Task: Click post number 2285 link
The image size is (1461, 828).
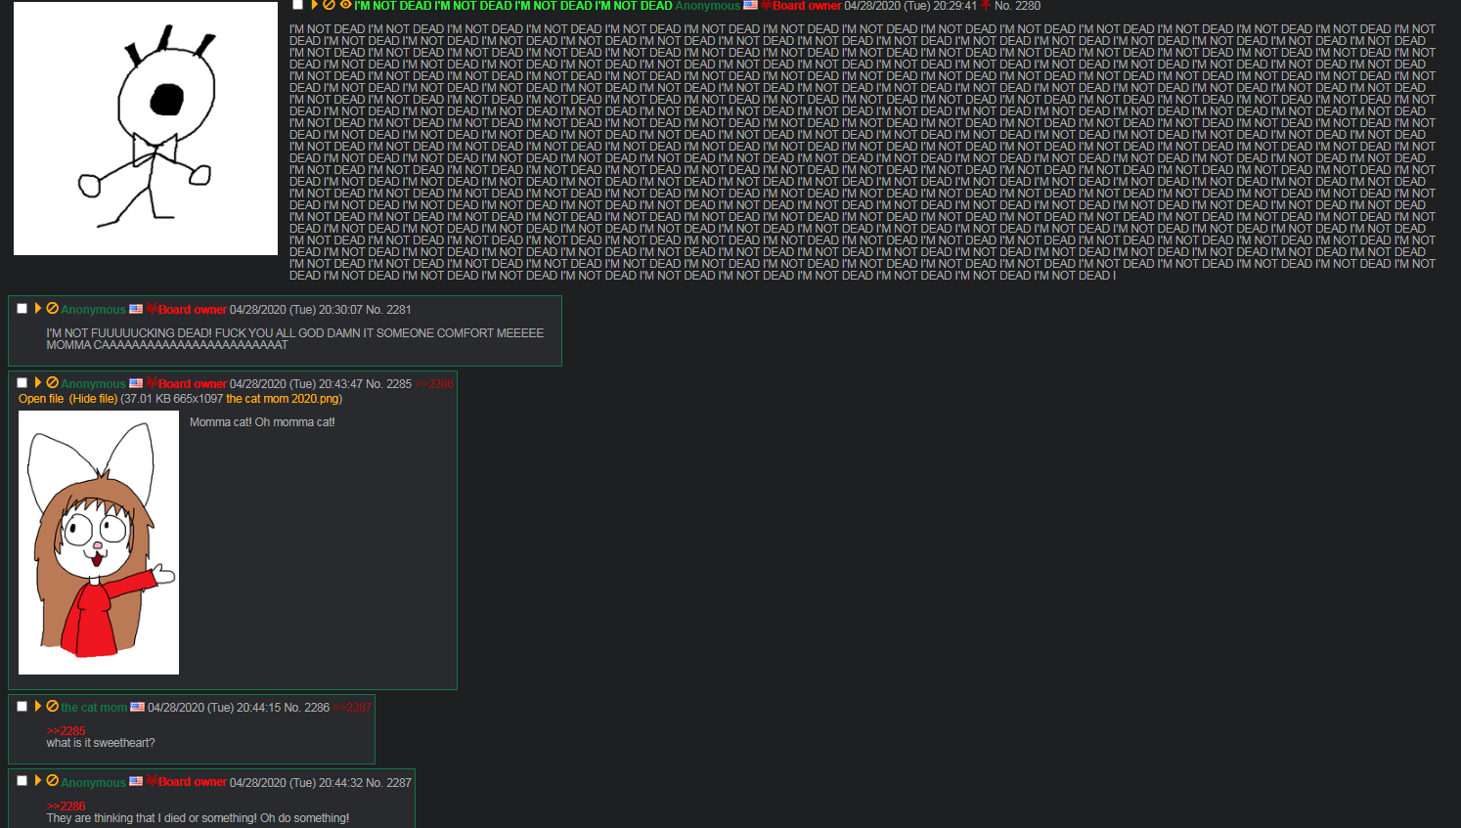Action: pyautogui.click(x=398, y=384)
